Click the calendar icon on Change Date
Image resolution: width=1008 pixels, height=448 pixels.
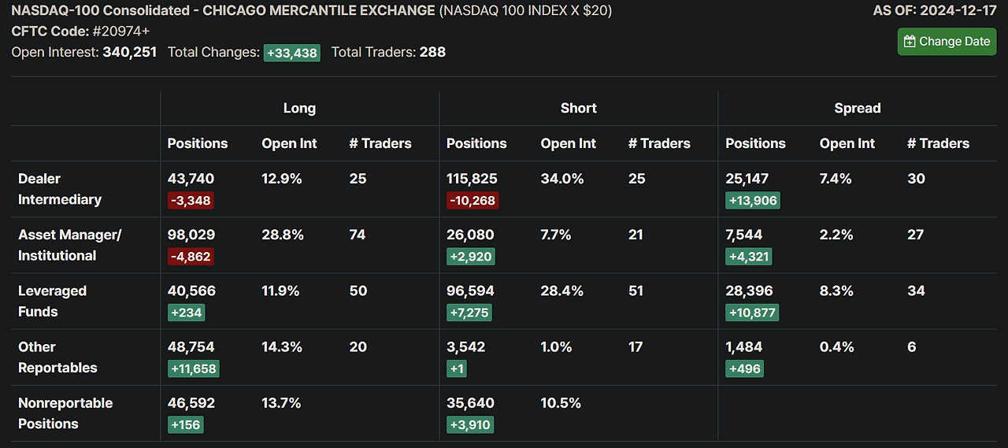pos(910,42)
